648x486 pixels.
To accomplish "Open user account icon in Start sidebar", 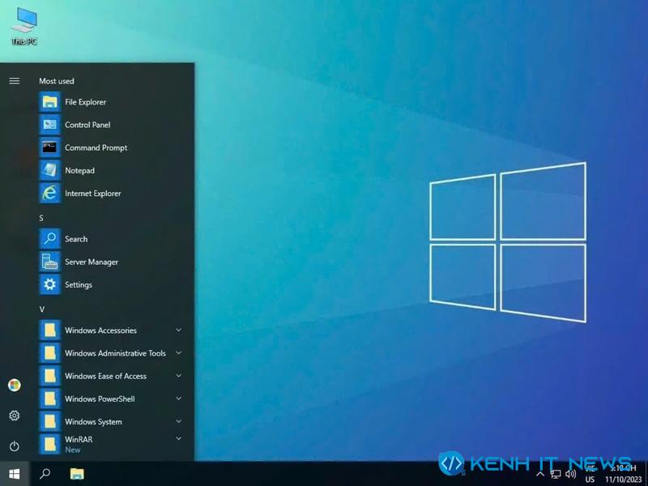I will pyautogui.click(x=15, y=386).
